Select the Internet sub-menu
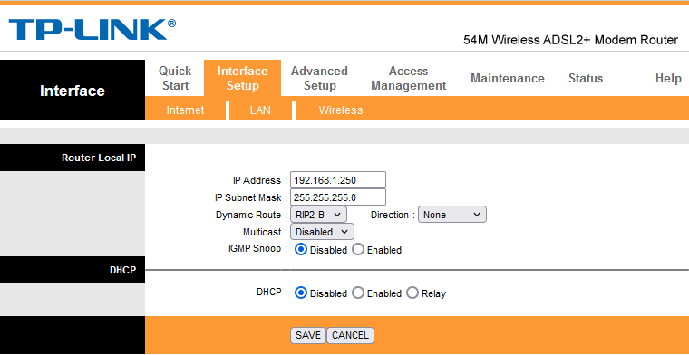Screen dimensions: 689x355 point(186,110)
